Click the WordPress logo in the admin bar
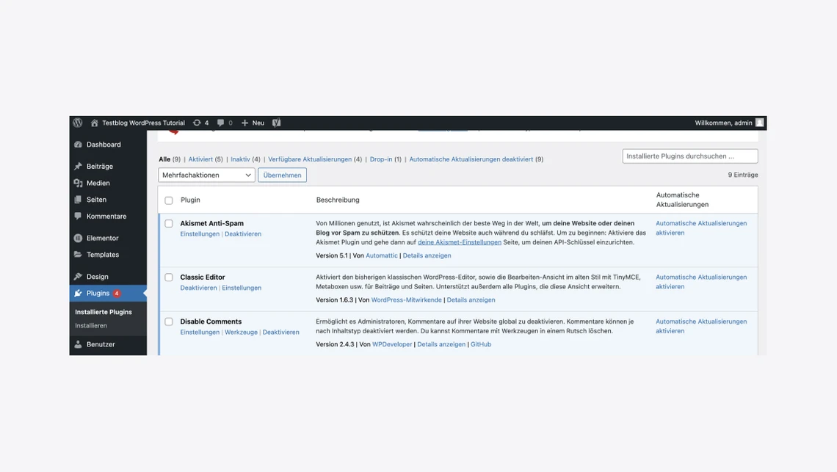Image resolution: width=837 pixels, height=472 pixels. coord(78,123)
